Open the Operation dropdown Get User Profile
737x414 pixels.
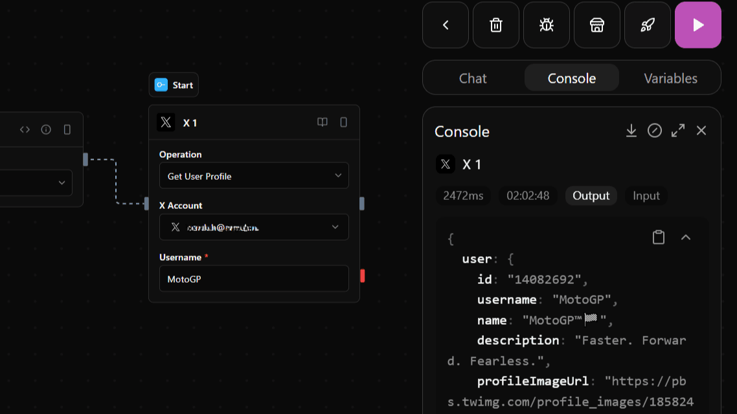[254, 176]
